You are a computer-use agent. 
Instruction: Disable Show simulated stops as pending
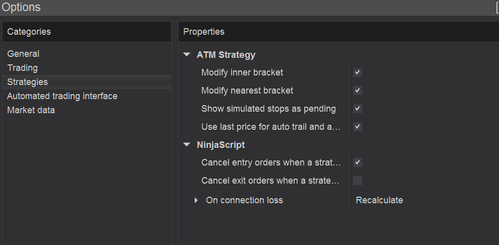[358, 109]
